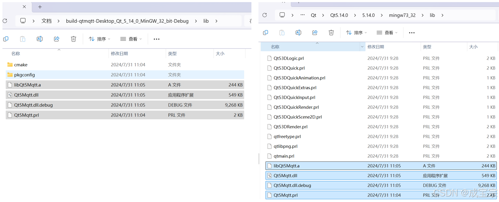This screenshot has width=499, height=202.
Task: Sort by 名称 column in left window
Action: pyautogui.click(x=16, y=53)
